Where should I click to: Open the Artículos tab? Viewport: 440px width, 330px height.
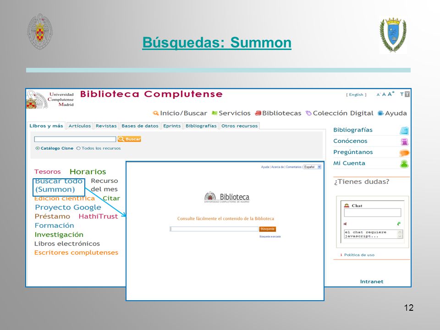80,126
